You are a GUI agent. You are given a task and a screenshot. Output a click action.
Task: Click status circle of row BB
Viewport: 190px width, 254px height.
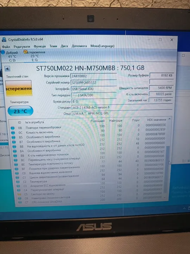15,156
